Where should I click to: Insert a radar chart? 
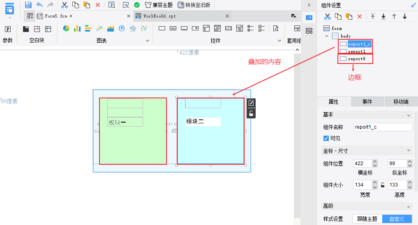tap(133, 28)
